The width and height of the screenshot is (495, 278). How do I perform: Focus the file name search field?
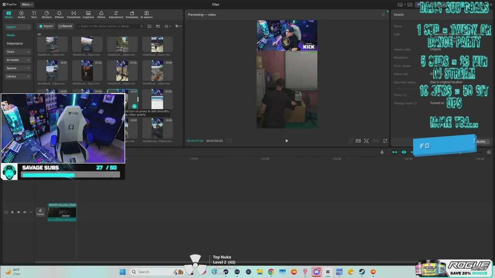(x=109, y=26)
